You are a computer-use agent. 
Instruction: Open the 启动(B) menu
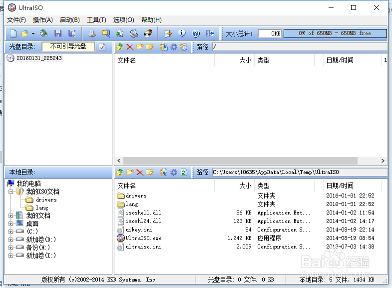(70, 20)
